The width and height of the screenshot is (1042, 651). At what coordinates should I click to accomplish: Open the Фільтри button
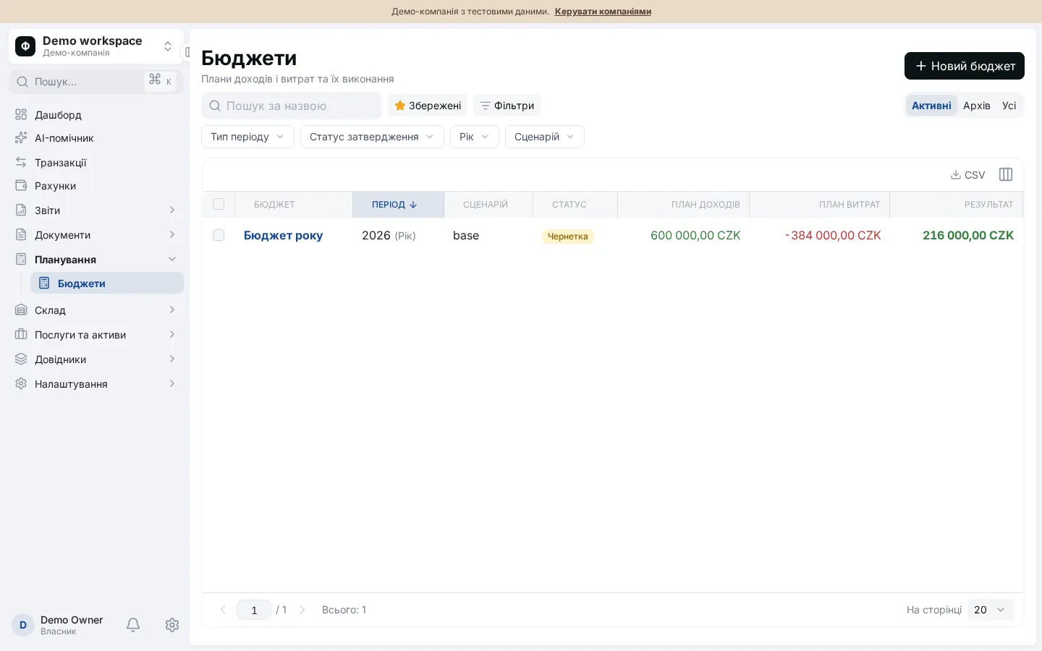507,106
